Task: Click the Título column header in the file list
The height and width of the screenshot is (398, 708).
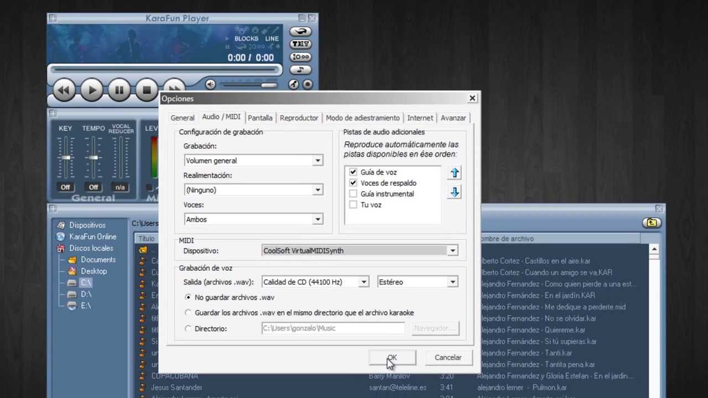Action: point(146,239)
